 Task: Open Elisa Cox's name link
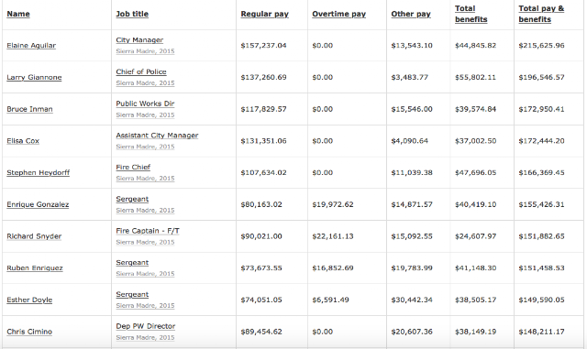(x=23, y=141)
